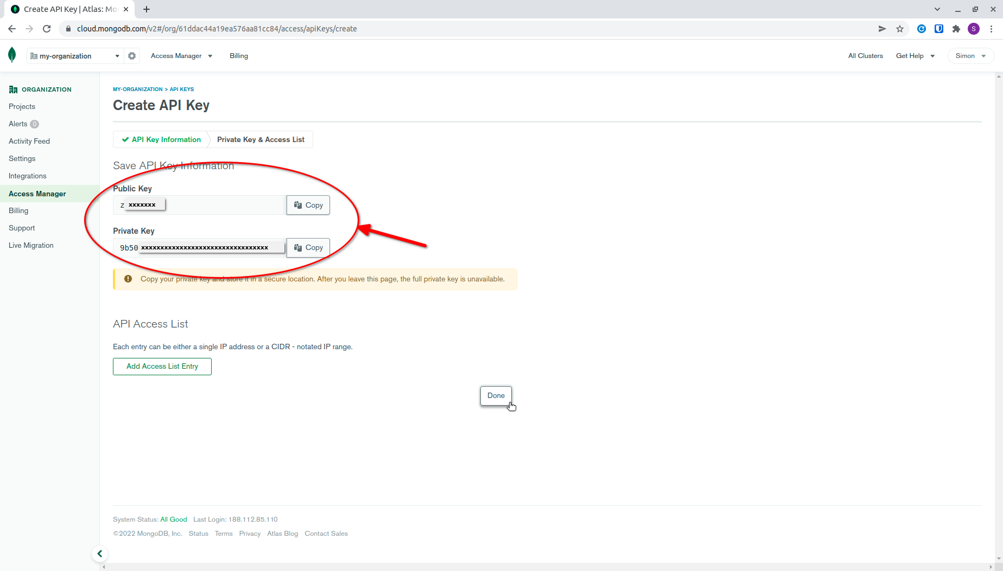The width and height of the screenshot is (1003, 571).
Task: Open Projects in the sidebar
Action: tap(22, 106)
